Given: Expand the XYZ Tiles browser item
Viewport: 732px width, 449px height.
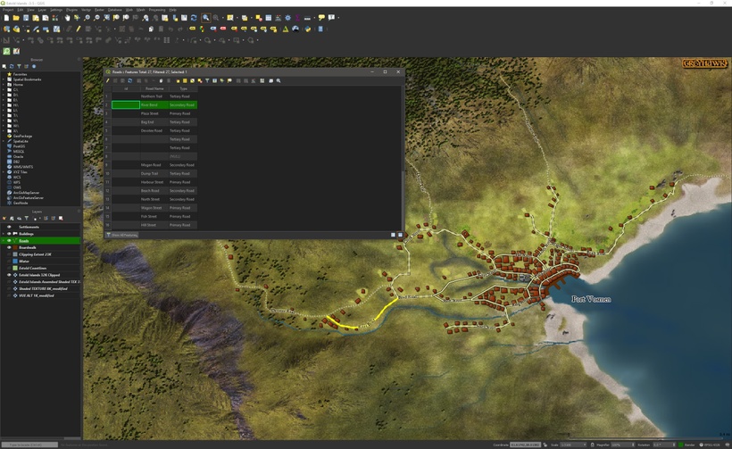Looking at the screenshot, I should tap(4, 170).
